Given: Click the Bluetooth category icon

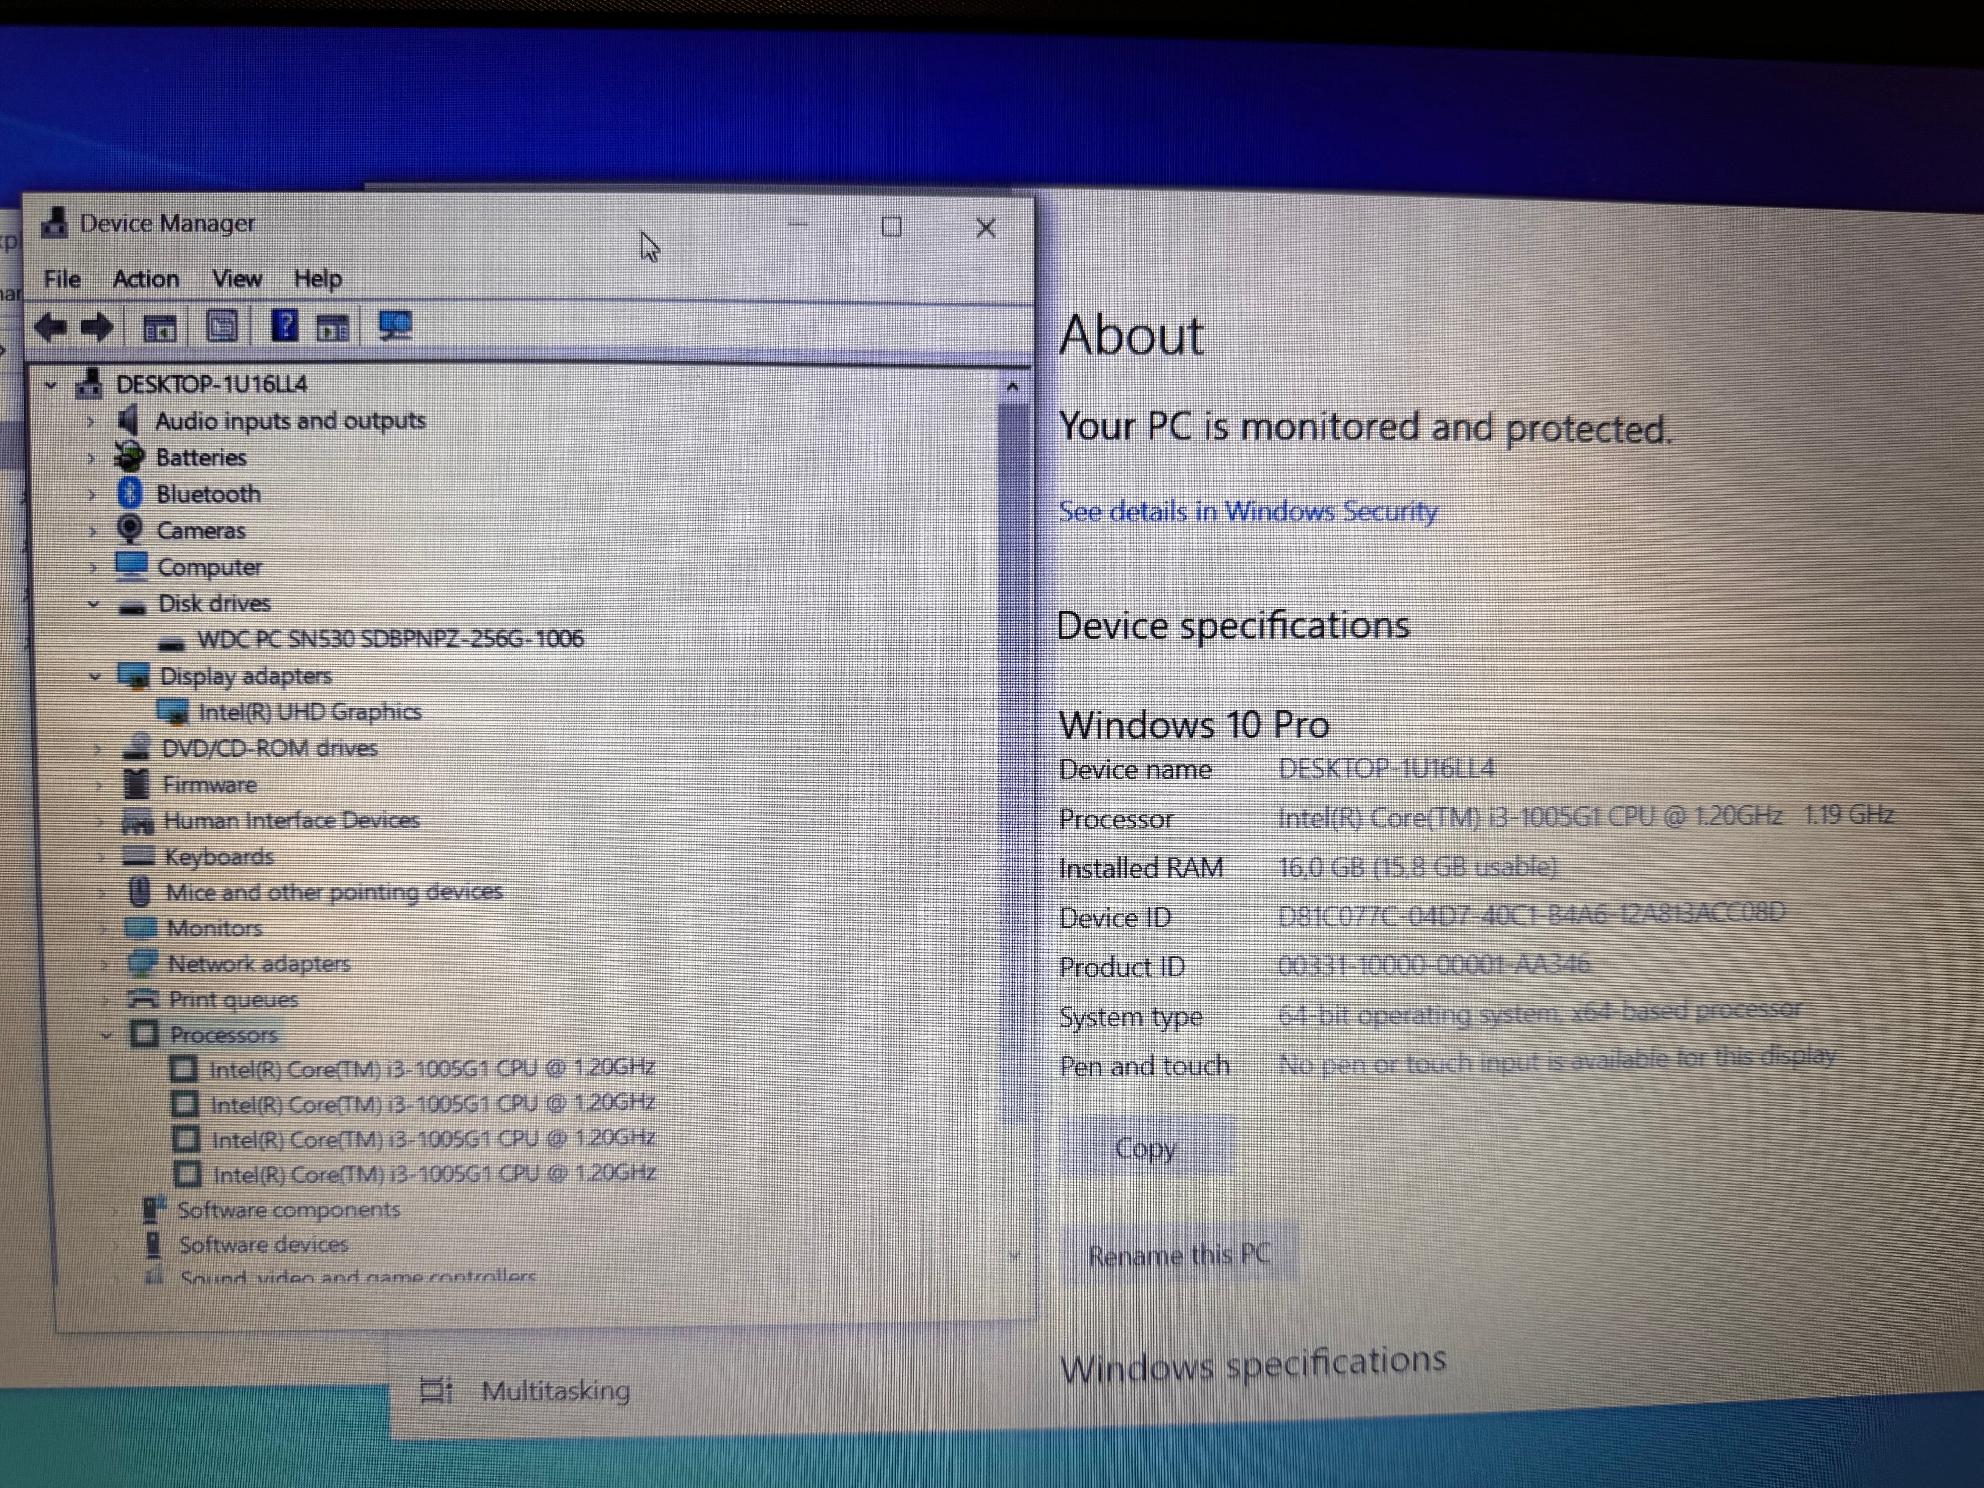Looking at the screenshot, I should click(x=130, y=493).
